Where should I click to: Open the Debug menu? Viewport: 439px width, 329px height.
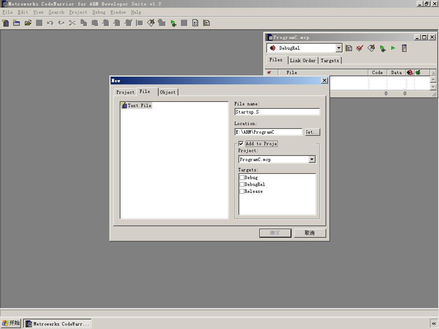(x=99, y=12)
